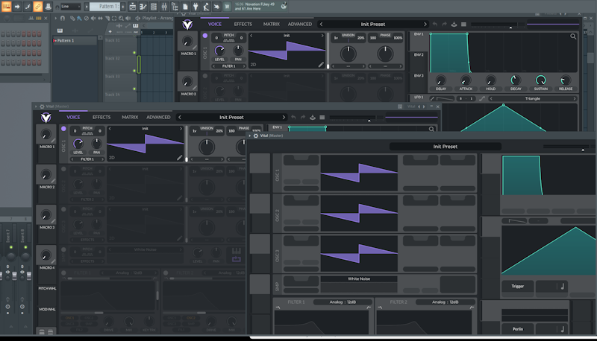
Task: Open the White Noise sample selector in front Vital
Action: 359,278
